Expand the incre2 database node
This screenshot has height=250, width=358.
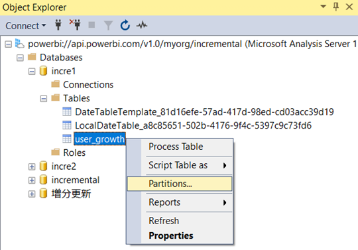click(32, 166)
